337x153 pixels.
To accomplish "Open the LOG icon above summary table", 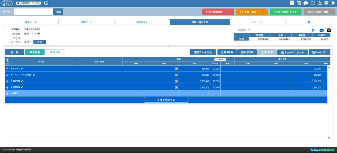I will 328,30.
